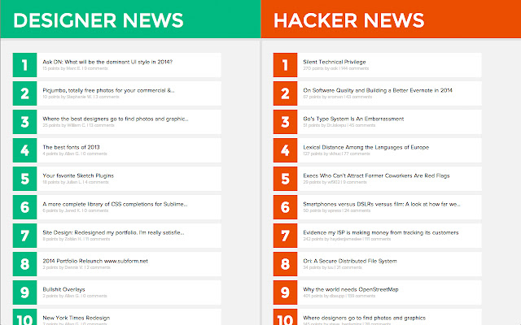Click the green number 7 rank badge
The image size is (521, 325).
click(x=25, y=236)
